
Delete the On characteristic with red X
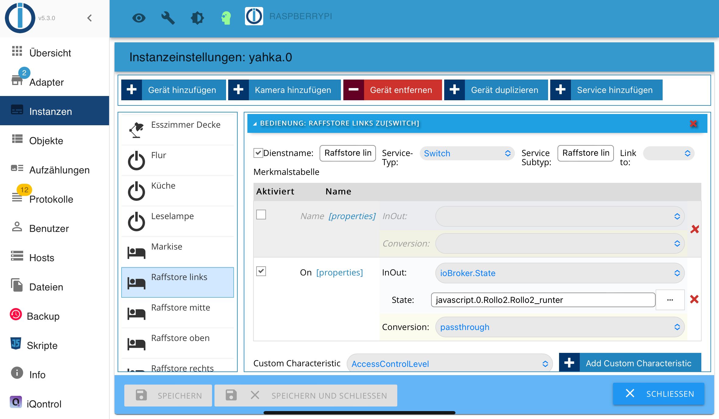click(694, 299)
